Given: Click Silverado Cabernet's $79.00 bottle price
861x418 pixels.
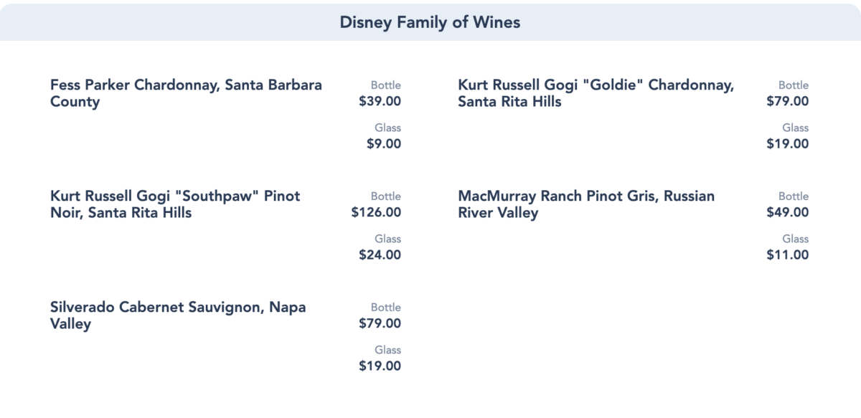Looking at the screenshot, I should (380, 323).
